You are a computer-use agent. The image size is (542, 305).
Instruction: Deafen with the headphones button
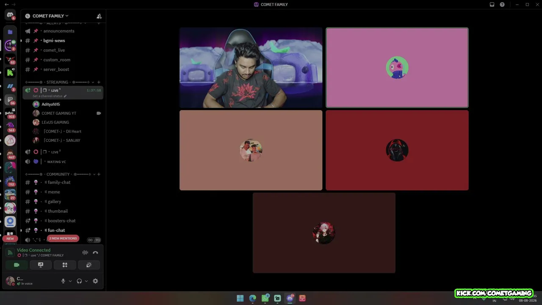(x=79, y=281)
